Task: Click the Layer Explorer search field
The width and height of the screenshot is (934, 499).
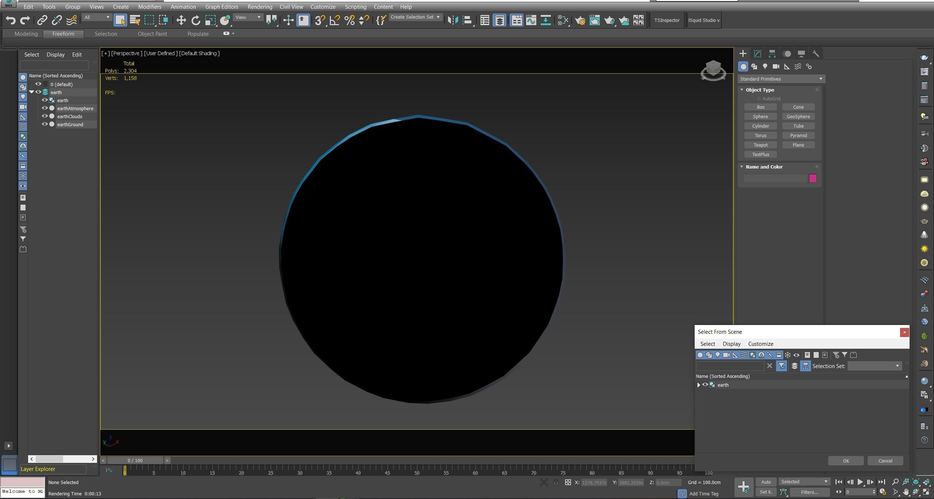Action: (54, 65)
